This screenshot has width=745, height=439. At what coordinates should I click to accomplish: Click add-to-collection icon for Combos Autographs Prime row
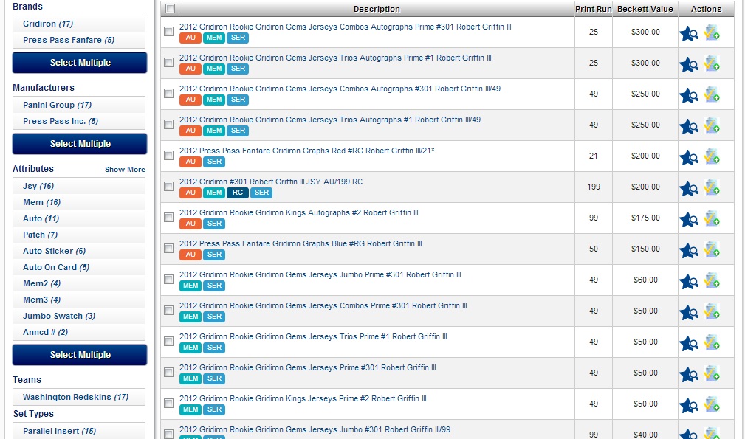711,32
